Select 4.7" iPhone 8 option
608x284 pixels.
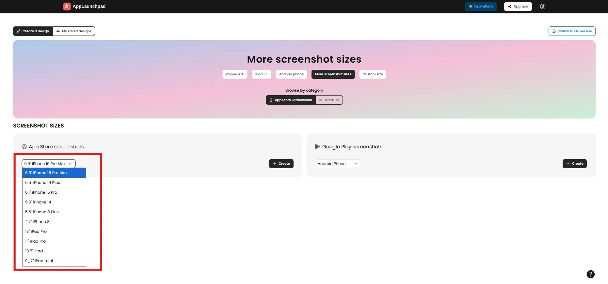pyautogui.click(x=54, y=222)
